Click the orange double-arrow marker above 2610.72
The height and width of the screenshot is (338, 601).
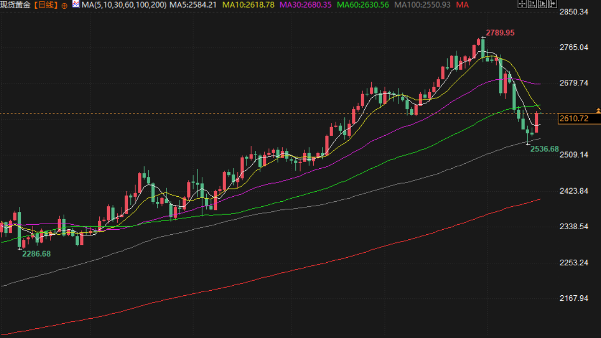(598, 110)
